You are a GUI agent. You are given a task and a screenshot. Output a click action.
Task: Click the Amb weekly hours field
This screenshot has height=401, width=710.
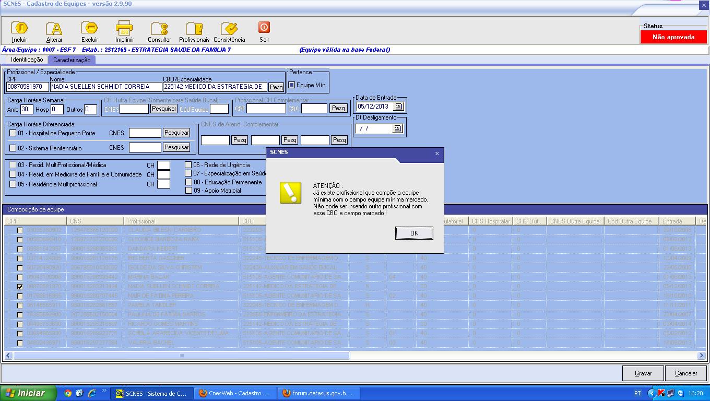tap(27, 109)
